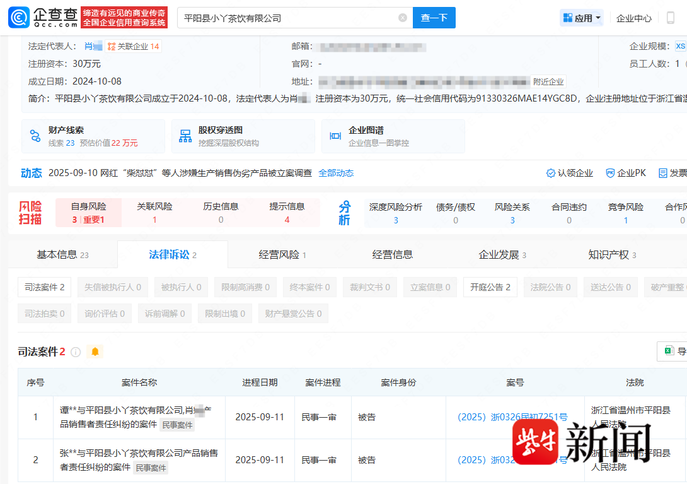687x484 pixels.
Task: Open the 张** case name in row 2
Action: tap(139, 460)
